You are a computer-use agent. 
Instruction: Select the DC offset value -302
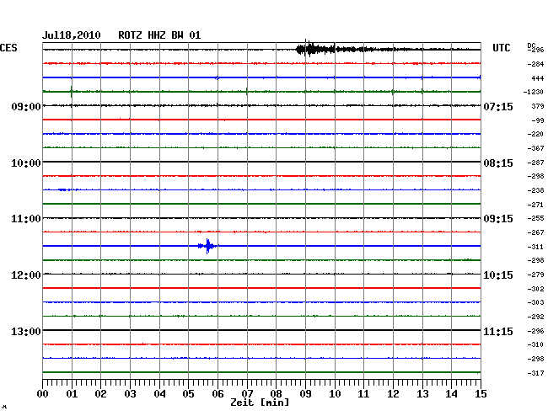tap(535, 289)
